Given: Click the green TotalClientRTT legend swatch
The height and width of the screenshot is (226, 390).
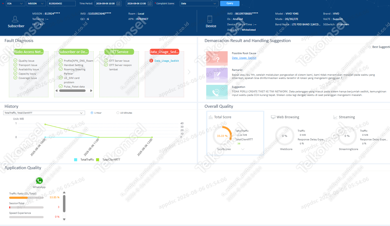Looking at the screenshot, I should [x=98, y=160].
